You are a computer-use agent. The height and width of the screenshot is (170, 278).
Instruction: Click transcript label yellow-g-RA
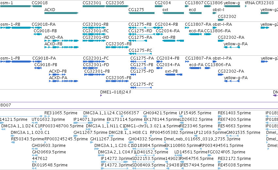(x=236, y=44)
